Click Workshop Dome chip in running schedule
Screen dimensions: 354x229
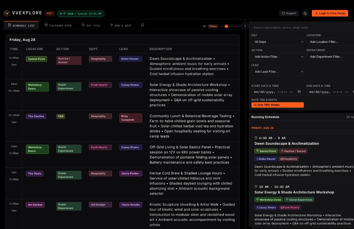[x=269, y=200]
